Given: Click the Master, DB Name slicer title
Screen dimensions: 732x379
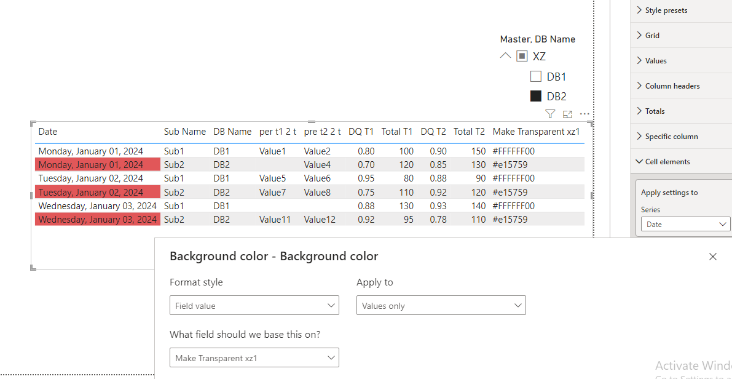Looking at the screenshot, I should pos(537,39).
